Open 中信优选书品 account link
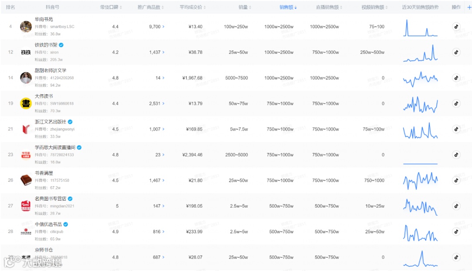The width and height of the screenshot is (472, 271). (48, 224)
